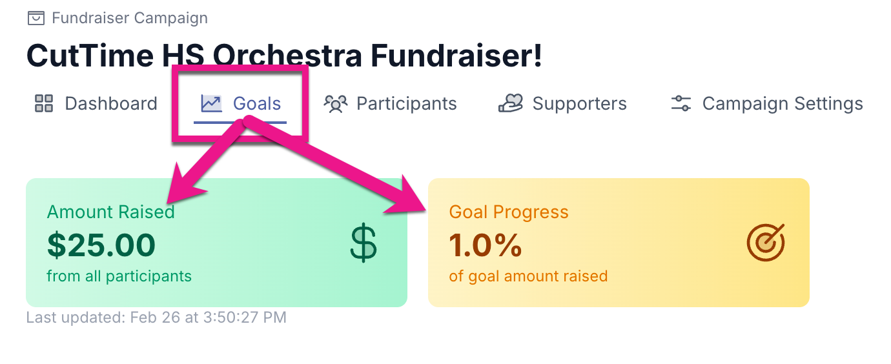
Task: Go to the Supporters tab
Action: (579, 103)
